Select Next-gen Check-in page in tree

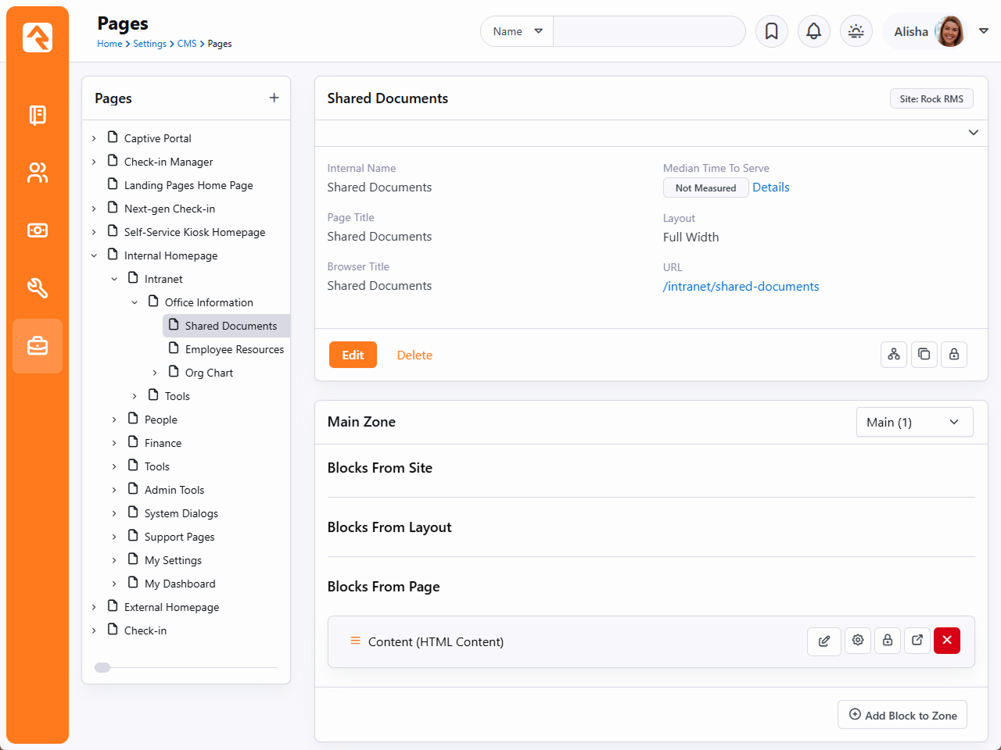(170, 209)
